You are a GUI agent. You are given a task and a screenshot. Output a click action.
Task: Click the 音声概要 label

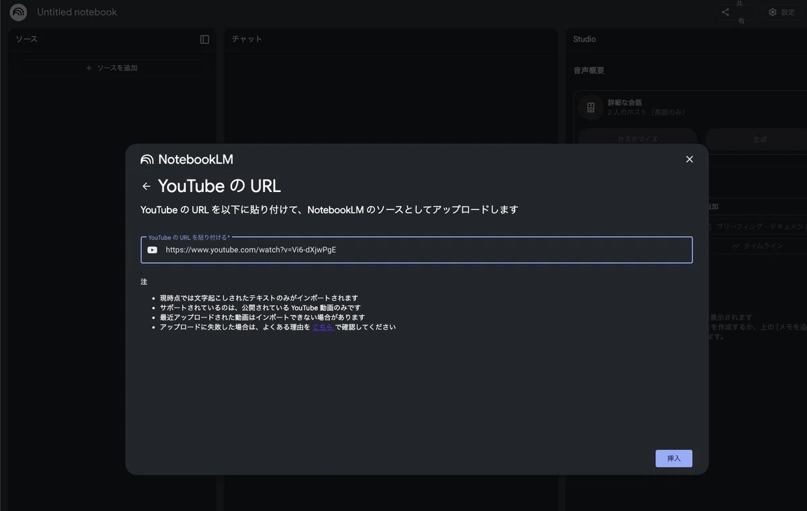(x=588, y=71)
